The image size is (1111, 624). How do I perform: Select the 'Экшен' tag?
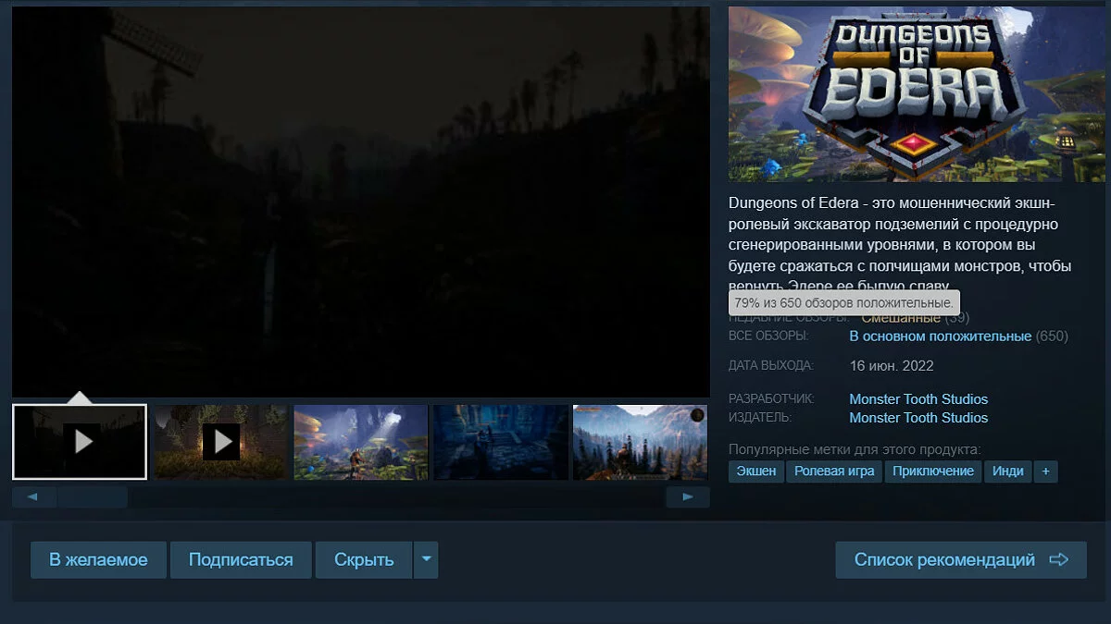tap(756, 471)
